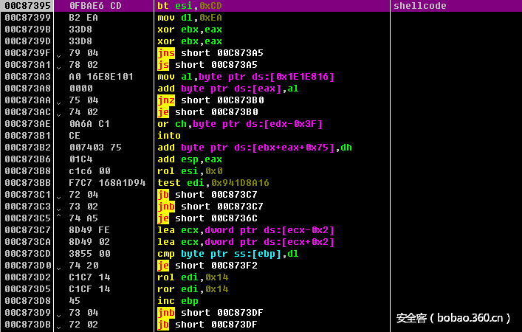The width and height of the screenshot is (522, 332).
Task: Click hex bytes "73 02"
Action: (x=83, y=207)
